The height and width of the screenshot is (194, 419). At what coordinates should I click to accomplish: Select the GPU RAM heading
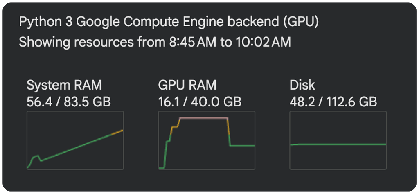coord(187,85)
